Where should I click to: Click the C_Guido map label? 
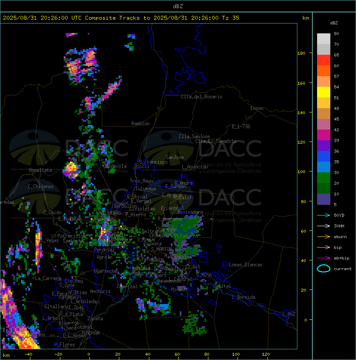click(x=52, y=212)
